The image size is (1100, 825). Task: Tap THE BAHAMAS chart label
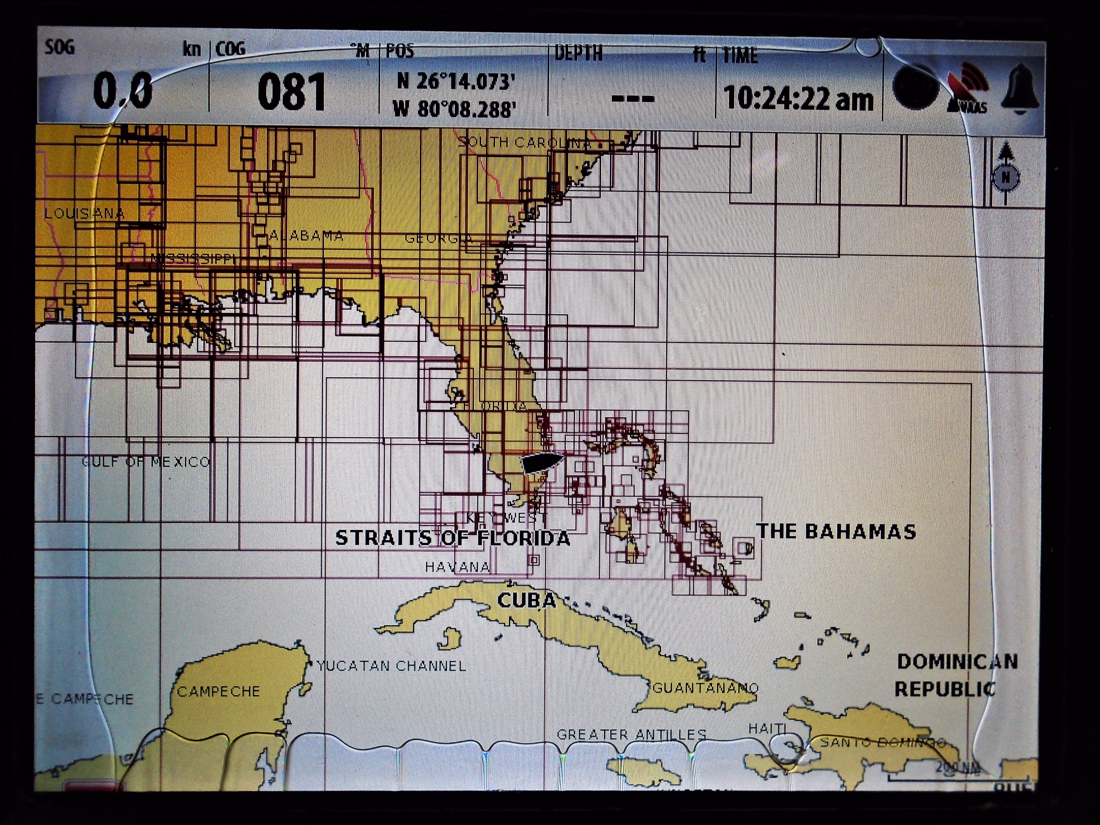(836, 532)
